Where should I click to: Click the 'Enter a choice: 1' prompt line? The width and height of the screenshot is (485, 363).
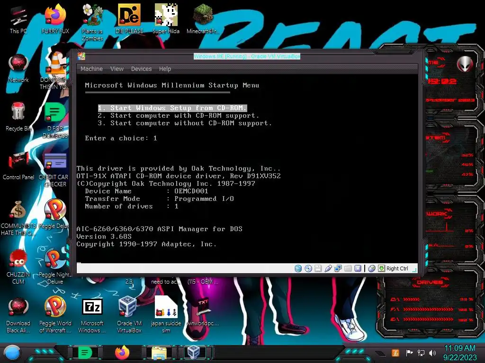click(121, 138)
